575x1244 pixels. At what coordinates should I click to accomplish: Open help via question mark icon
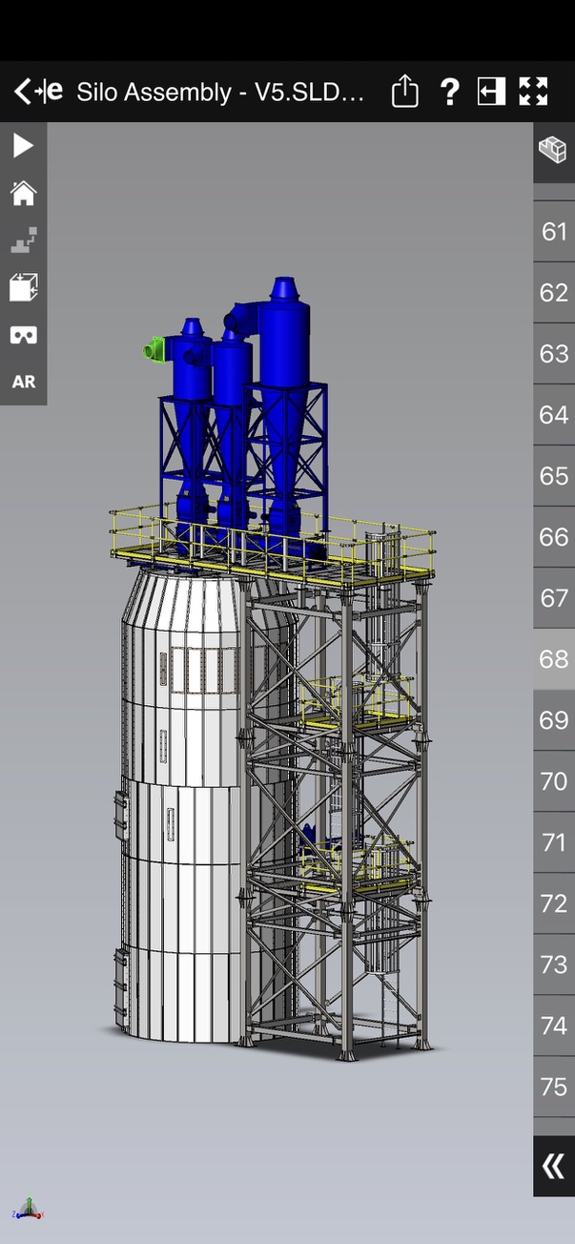pyautogui.click(x=449, y=92)
